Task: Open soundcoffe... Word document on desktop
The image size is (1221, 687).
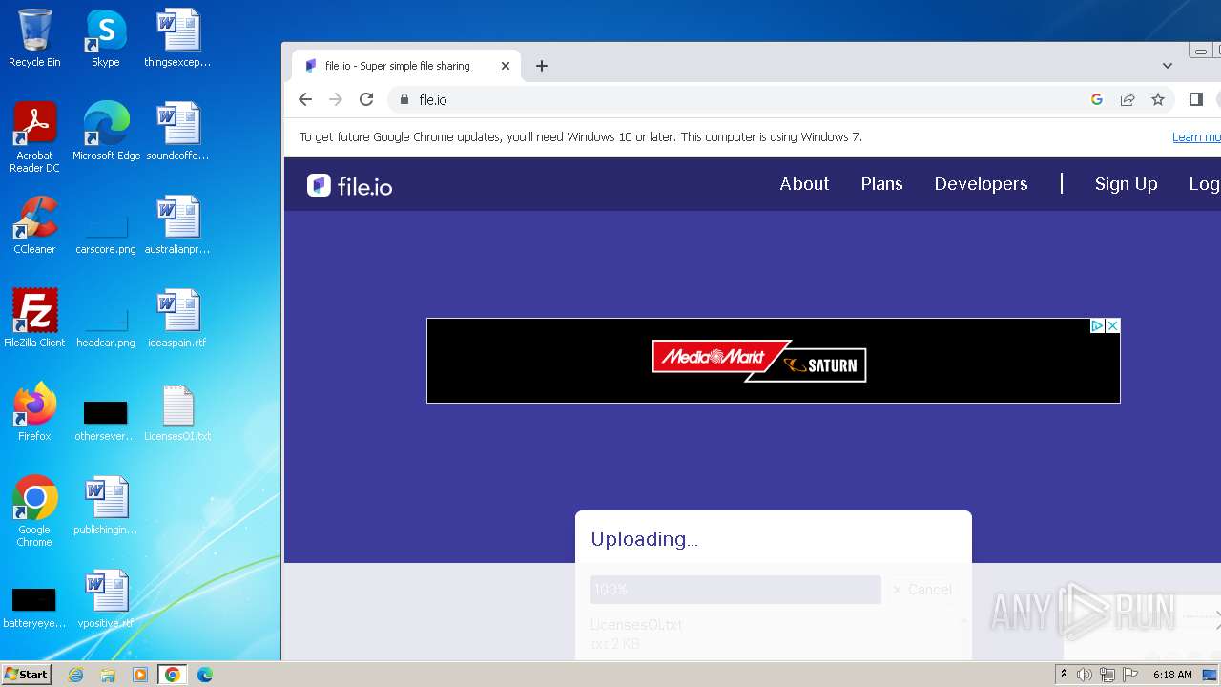Action: click(x=177, y=132)
